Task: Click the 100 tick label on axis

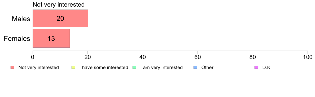Action: [x=308, y=57]
